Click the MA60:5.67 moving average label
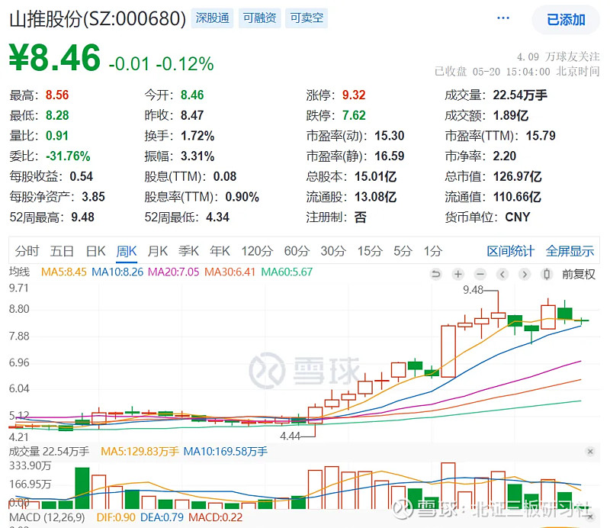610x528 pixels. tap(287, 272)
